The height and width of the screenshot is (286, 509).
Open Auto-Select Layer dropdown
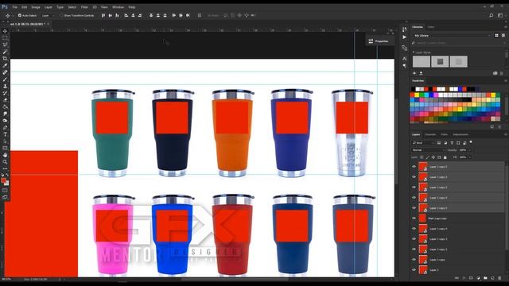(48, 15)
